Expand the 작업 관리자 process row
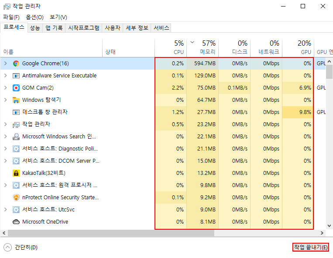The image size is (333, 258). coord(6,124)
